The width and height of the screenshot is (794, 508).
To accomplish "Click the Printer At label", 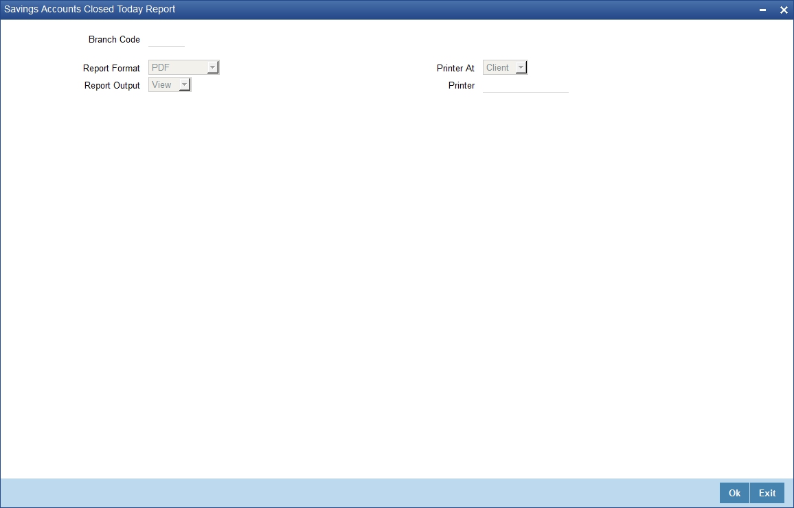I will (x=456, y=69).
